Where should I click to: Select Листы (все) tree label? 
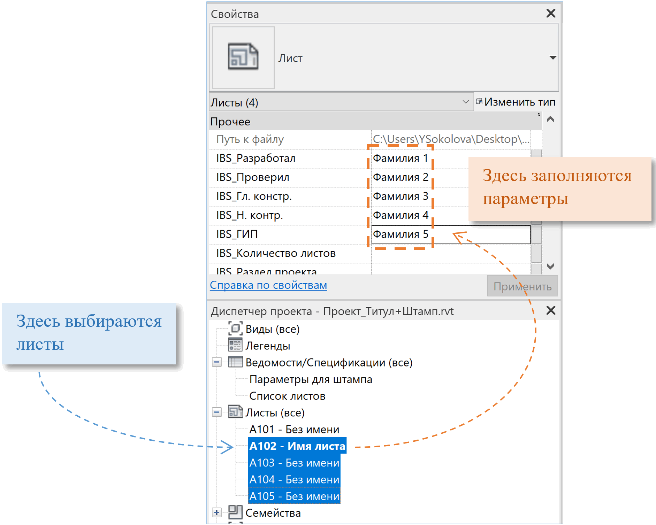pyautogui.click(x=275, y=413)
